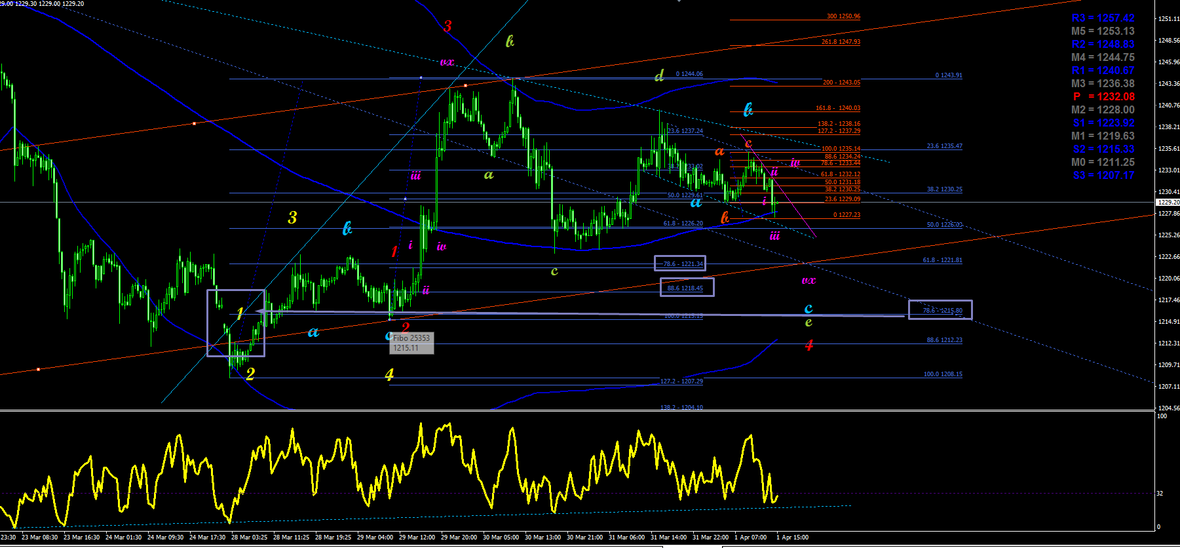Select the 30 Mar 13:00 time label

[542, 538]
